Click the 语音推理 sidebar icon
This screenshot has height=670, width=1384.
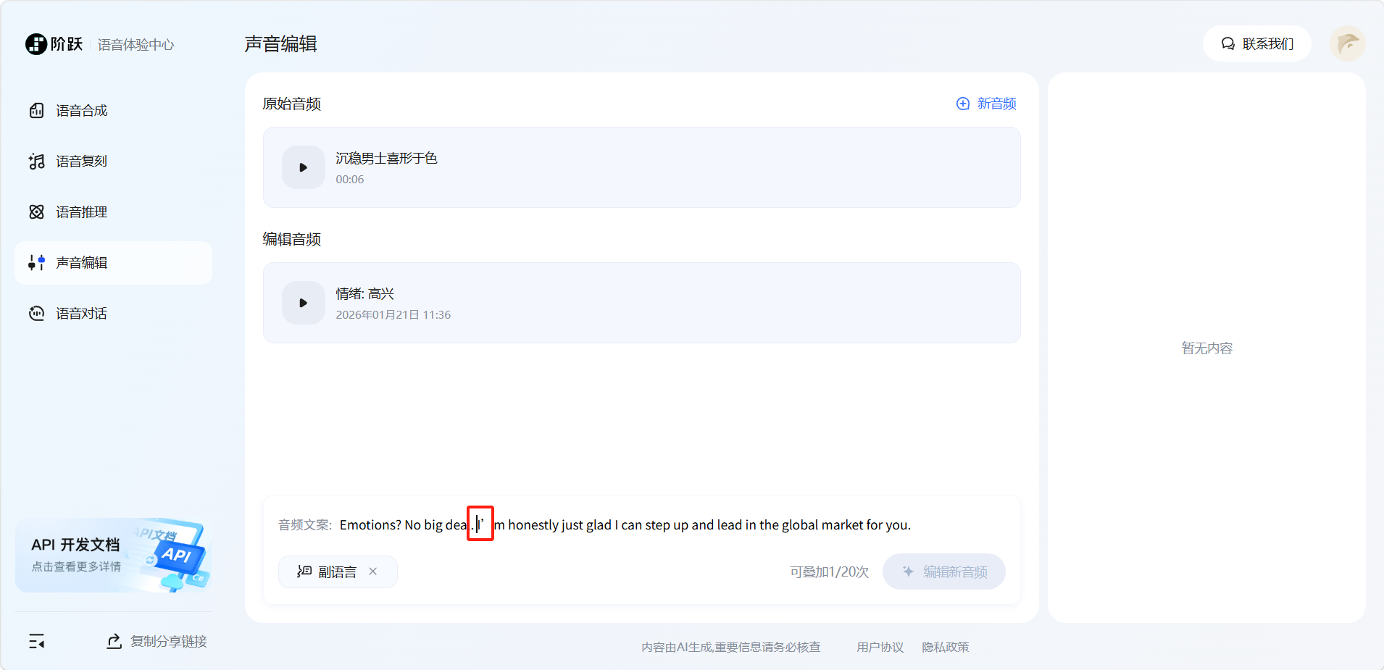[36, 212]
